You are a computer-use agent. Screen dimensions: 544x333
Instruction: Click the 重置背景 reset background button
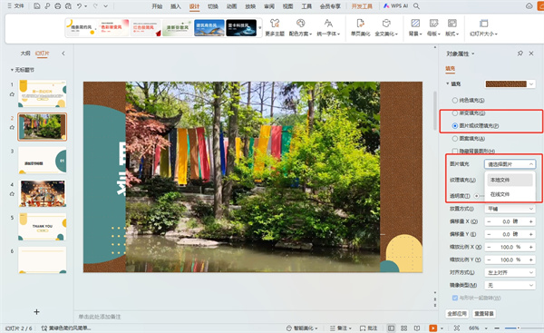tap(484, 314)
